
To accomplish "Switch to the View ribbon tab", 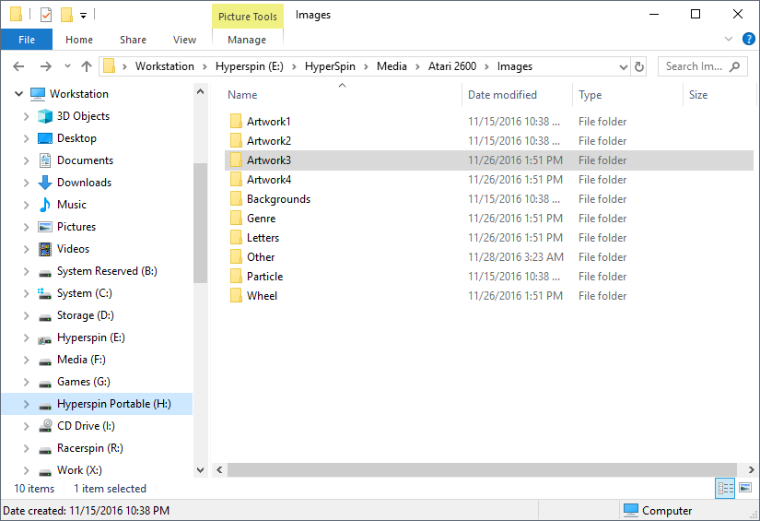I will tap(184, 40).
